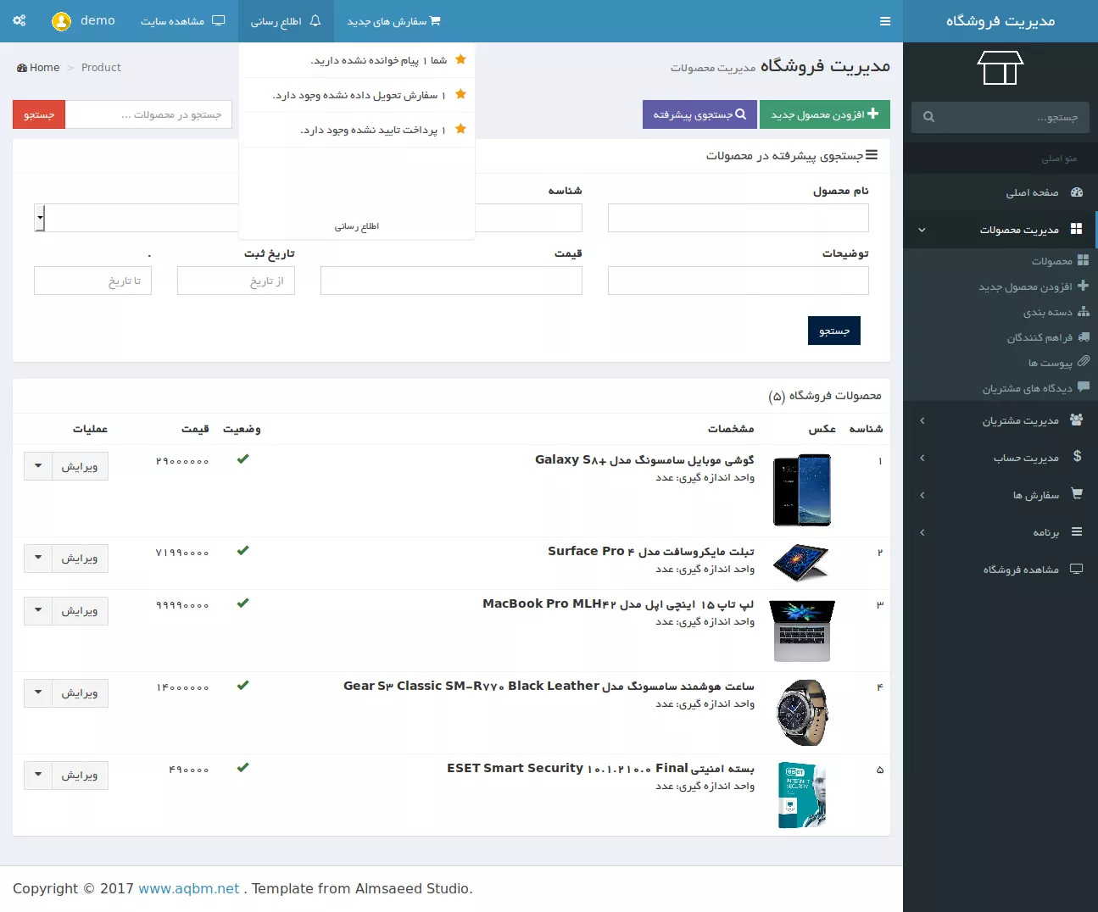The image size is (1098, 912).
Task: Open the select box in advanced search form
Action: click(40, 218)
